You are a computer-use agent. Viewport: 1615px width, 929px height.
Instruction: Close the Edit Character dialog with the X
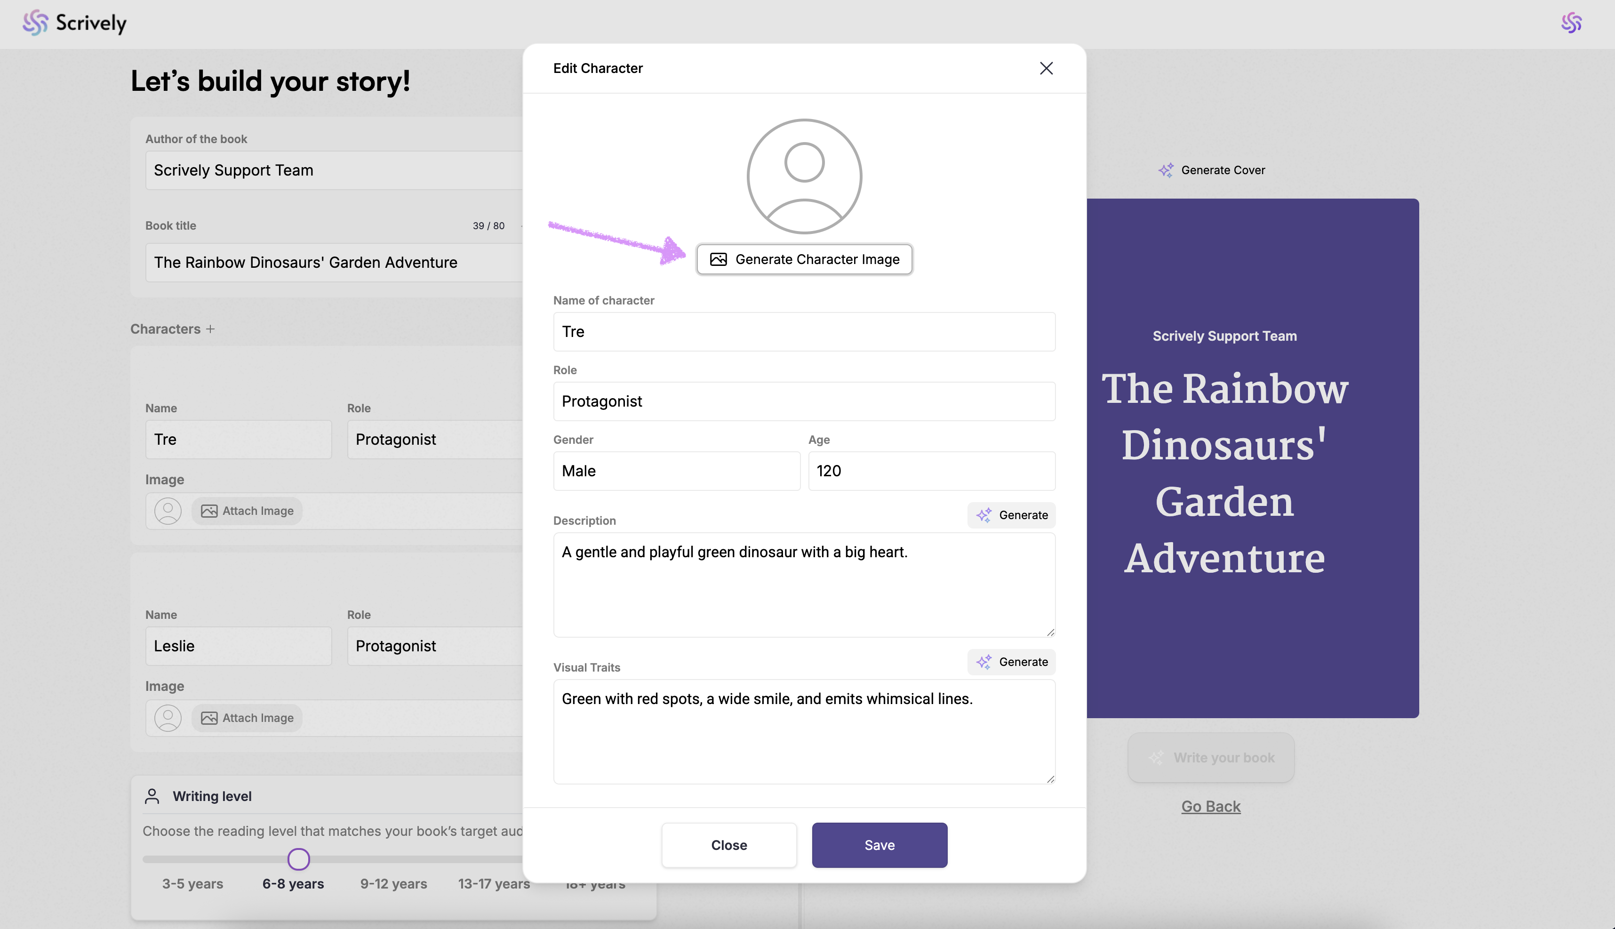pyautogui.click(x=1046, y=68)
